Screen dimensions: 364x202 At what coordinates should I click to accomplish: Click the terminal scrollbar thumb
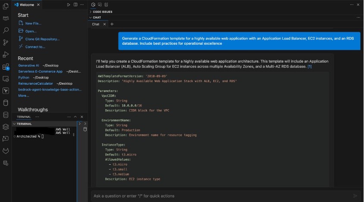[74, 135]
